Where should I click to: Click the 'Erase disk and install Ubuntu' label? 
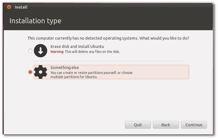click(x=77, y=47)
